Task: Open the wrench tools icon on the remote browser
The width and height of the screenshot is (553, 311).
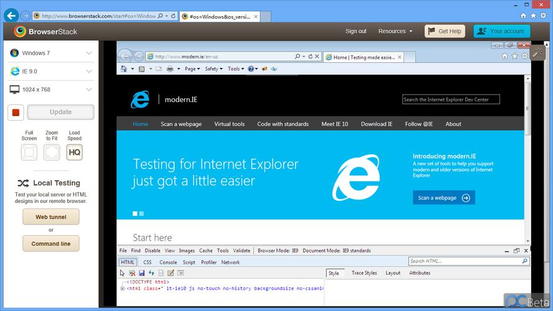Action: tap(537, 53)
